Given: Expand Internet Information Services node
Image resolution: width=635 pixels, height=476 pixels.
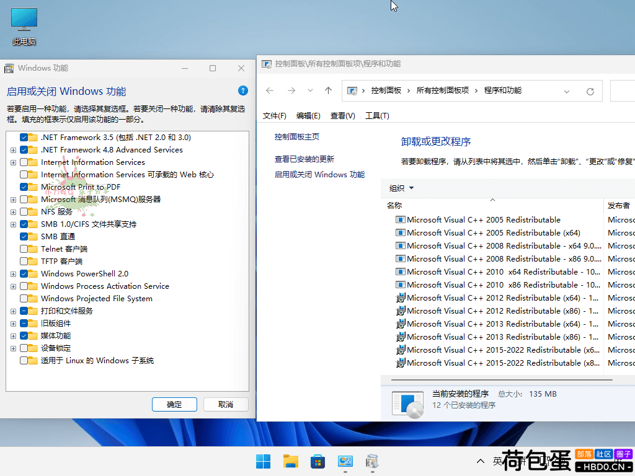Looking at the screenshot, I should 14,163.
